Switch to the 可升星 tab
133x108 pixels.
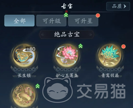(83, 21)
